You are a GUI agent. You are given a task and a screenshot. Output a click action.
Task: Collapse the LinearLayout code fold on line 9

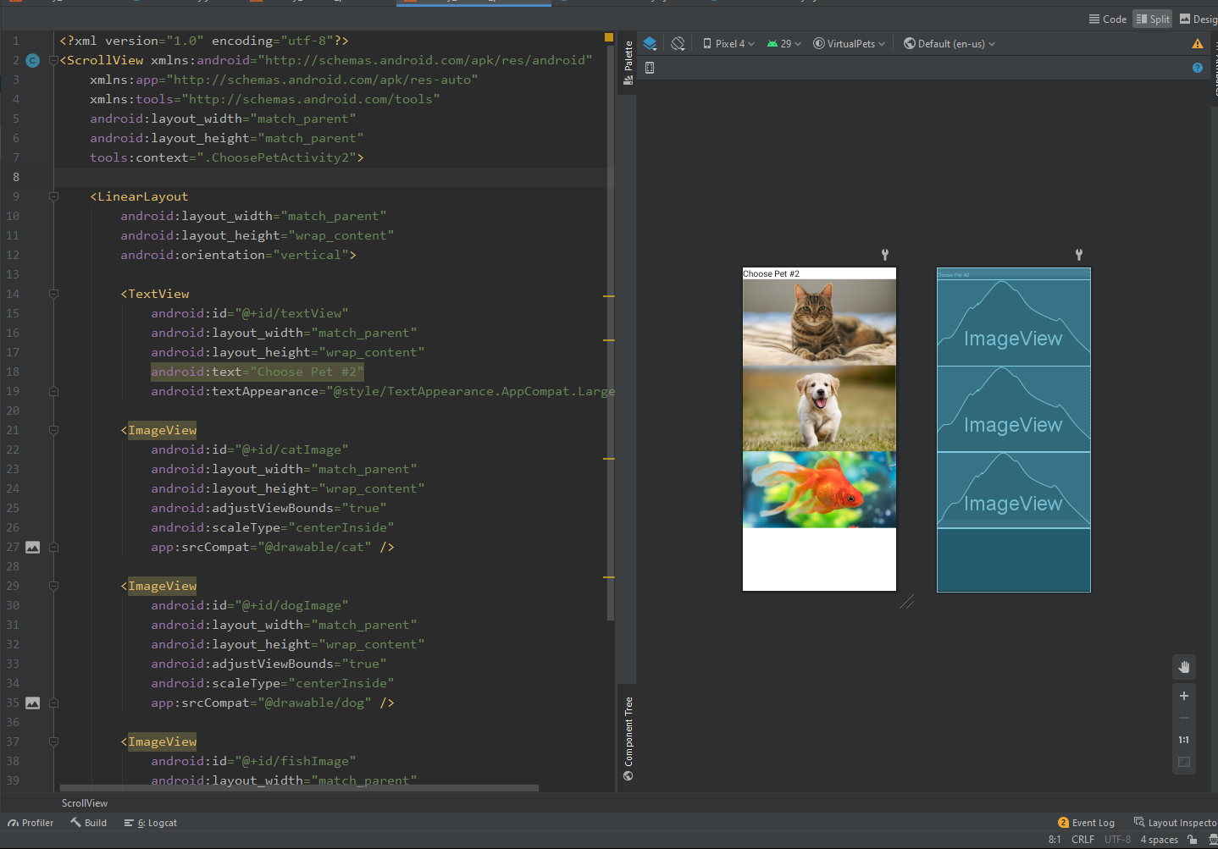pos(53,196)
